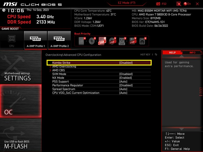Screen dimensions: 203x152
Task: Switch to the HELP tab
Action: [172, 53]
